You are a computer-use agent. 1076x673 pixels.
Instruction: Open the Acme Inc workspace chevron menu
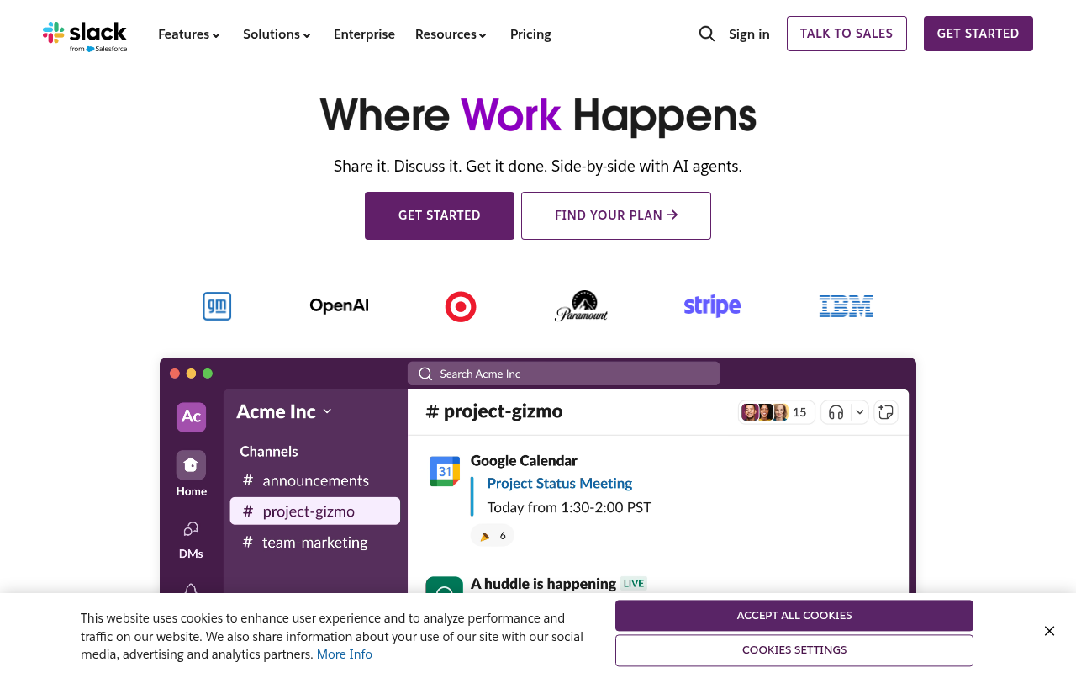[x=327, y=412]
